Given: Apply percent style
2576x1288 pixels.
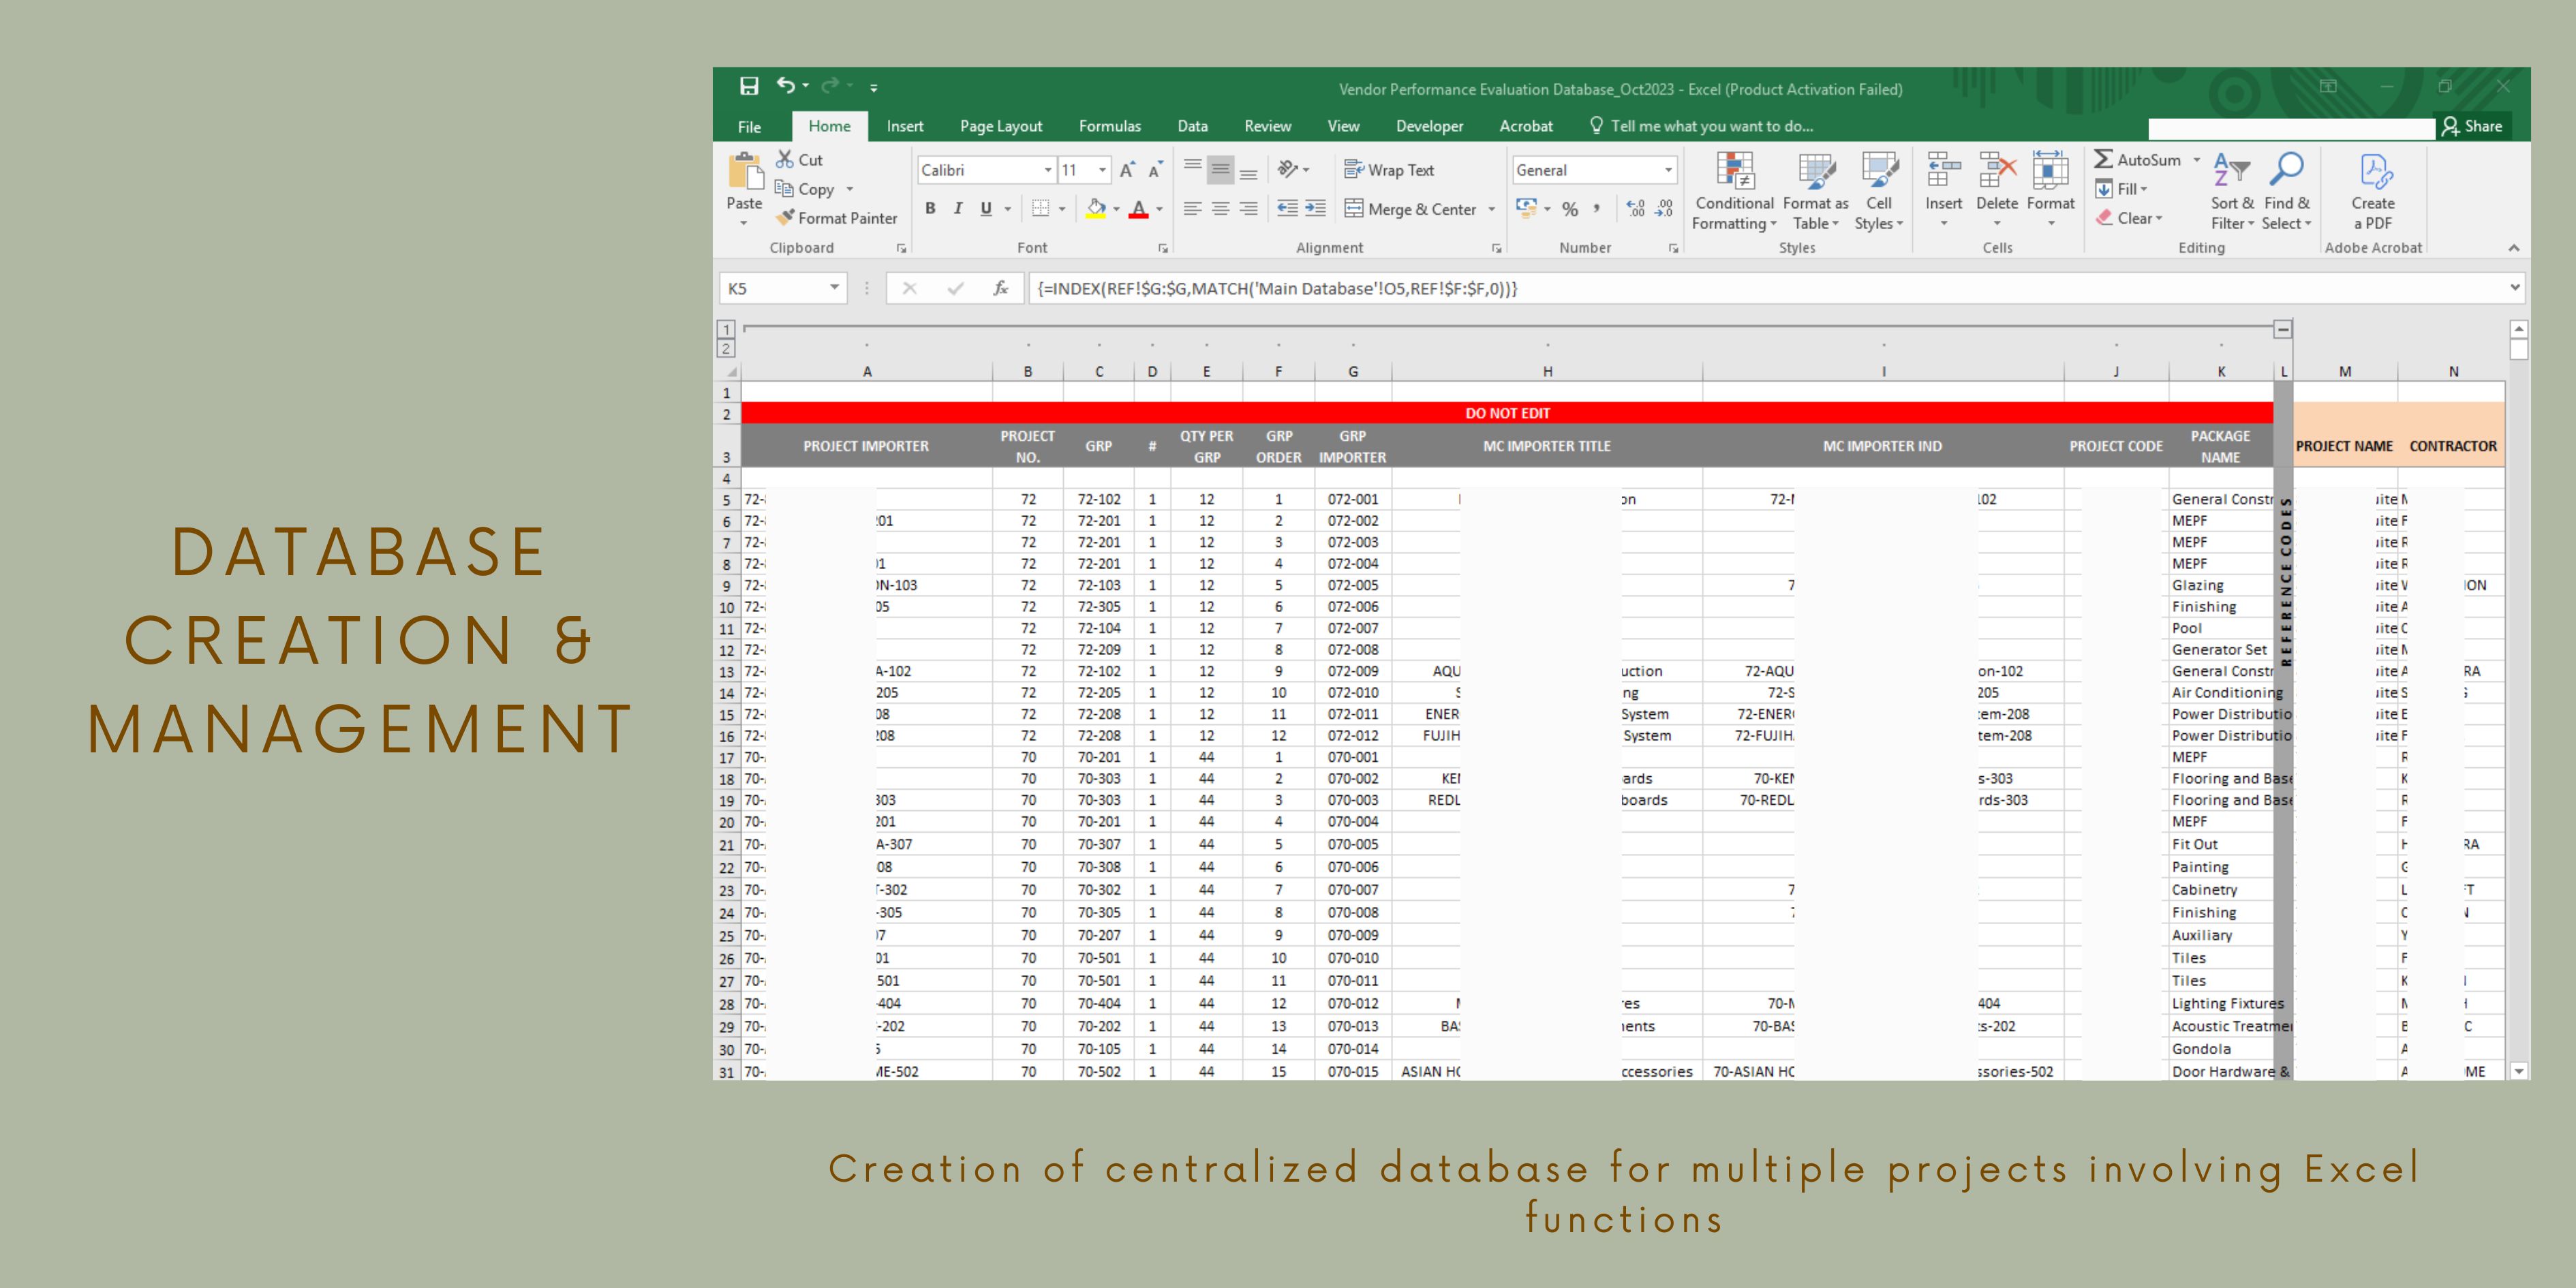Looking at the screenshot, I should click(1570, 209).
